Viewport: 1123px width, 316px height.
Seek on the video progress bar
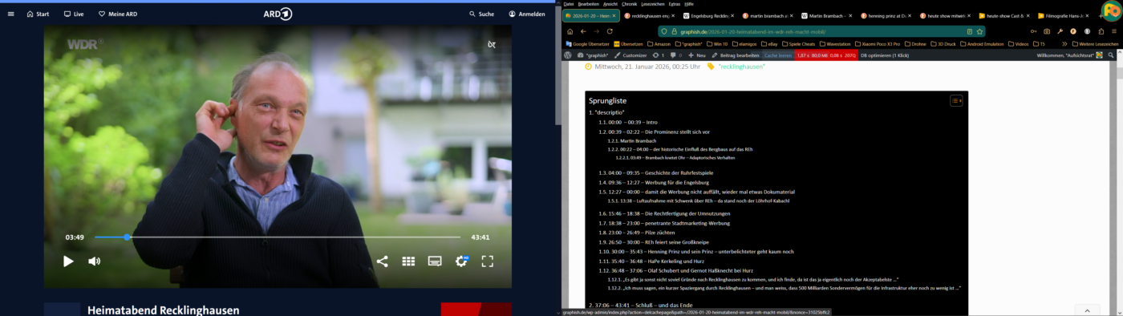278,237
